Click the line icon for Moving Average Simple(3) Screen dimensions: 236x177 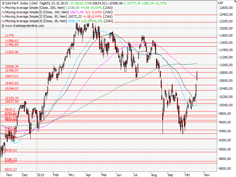click(3, 17)
